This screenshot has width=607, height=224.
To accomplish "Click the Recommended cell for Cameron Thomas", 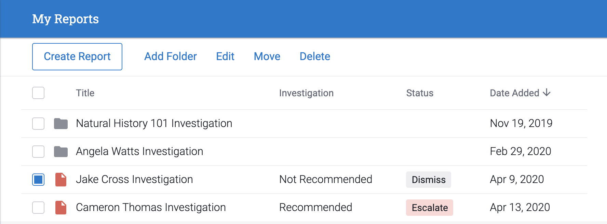I will [315, 207].
